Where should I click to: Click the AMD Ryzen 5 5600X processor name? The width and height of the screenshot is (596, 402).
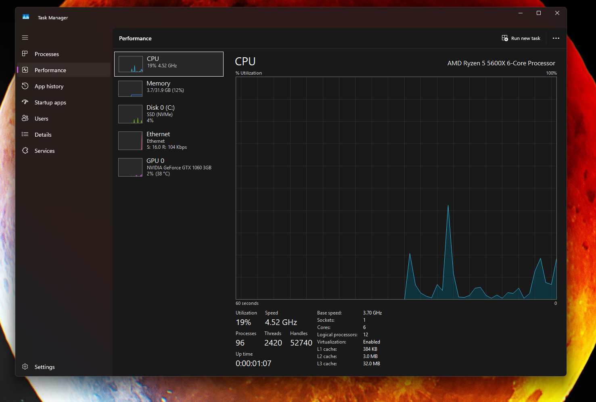[501, 63]
